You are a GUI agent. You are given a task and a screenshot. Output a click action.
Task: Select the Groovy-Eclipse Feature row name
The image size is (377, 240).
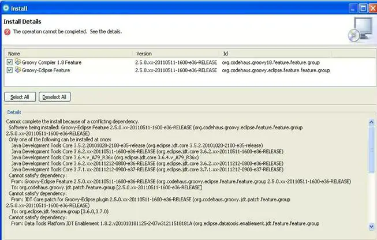pos(46,70)
